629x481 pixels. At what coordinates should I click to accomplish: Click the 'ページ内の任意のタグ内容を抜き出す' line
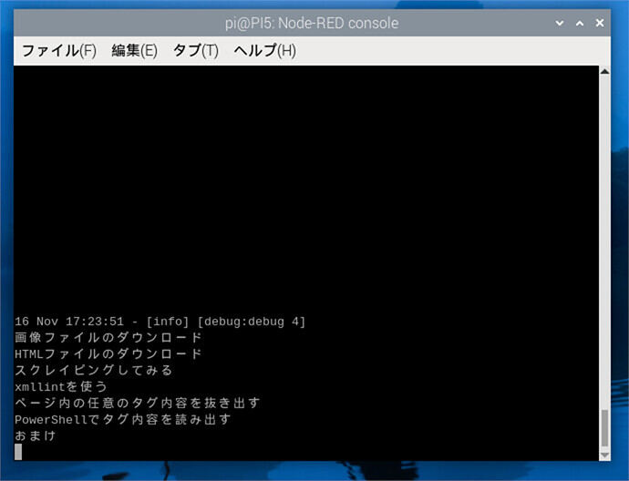coord(138,403)
